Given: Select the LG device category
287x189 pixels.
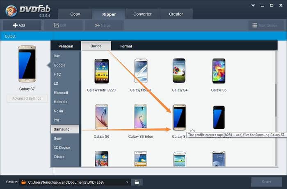Looking at the screenshot, I should point(65,83).
